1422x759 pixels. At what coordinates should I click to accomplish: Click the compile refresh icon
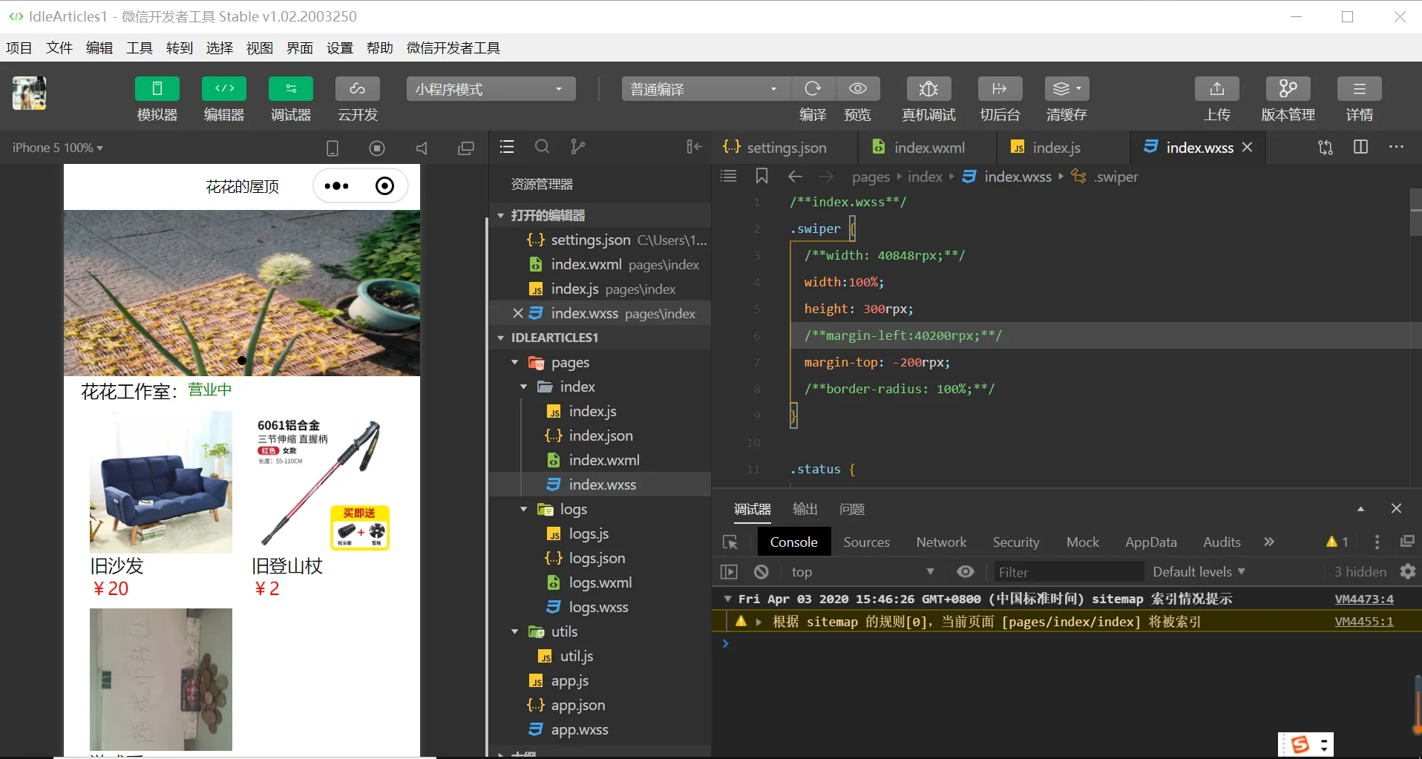[813, 89]
